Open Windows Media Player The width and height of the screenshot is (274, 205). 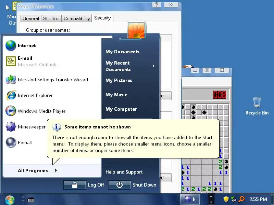click(36, 111)
